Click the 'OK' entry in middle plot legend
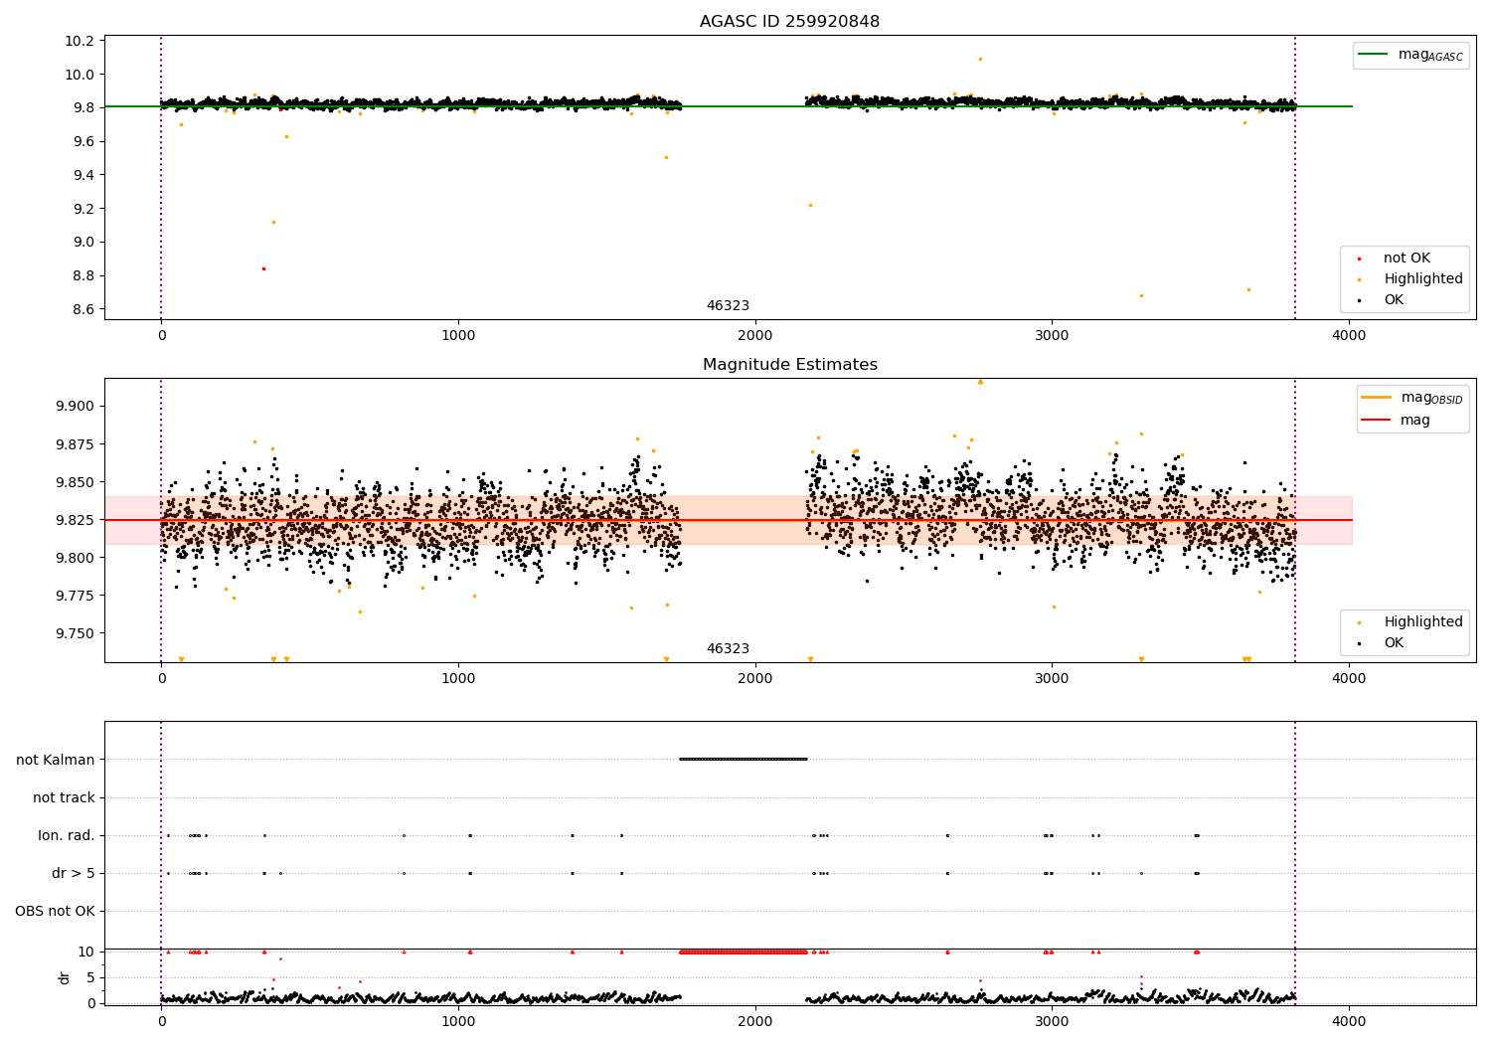1491x1044 pixels. (1394, 643)
